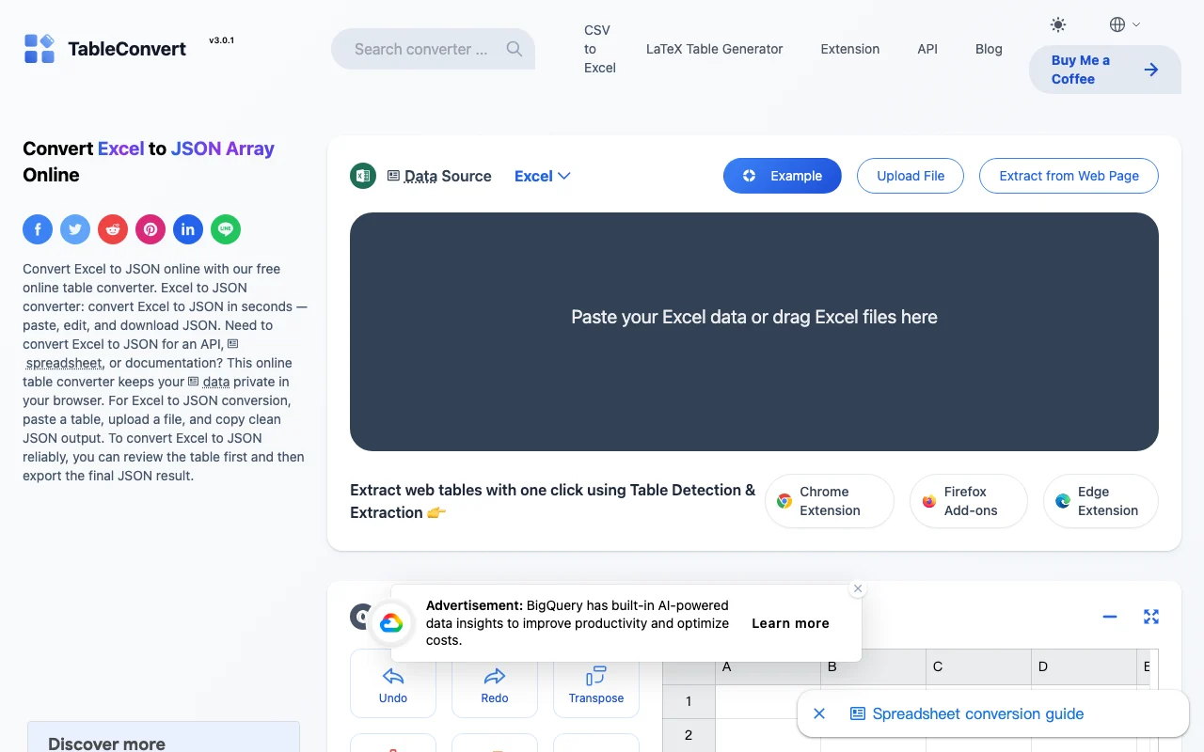Click Learn more in the advertisement
The width and height of the screenshot is (1204, 752).
[790, 623]
